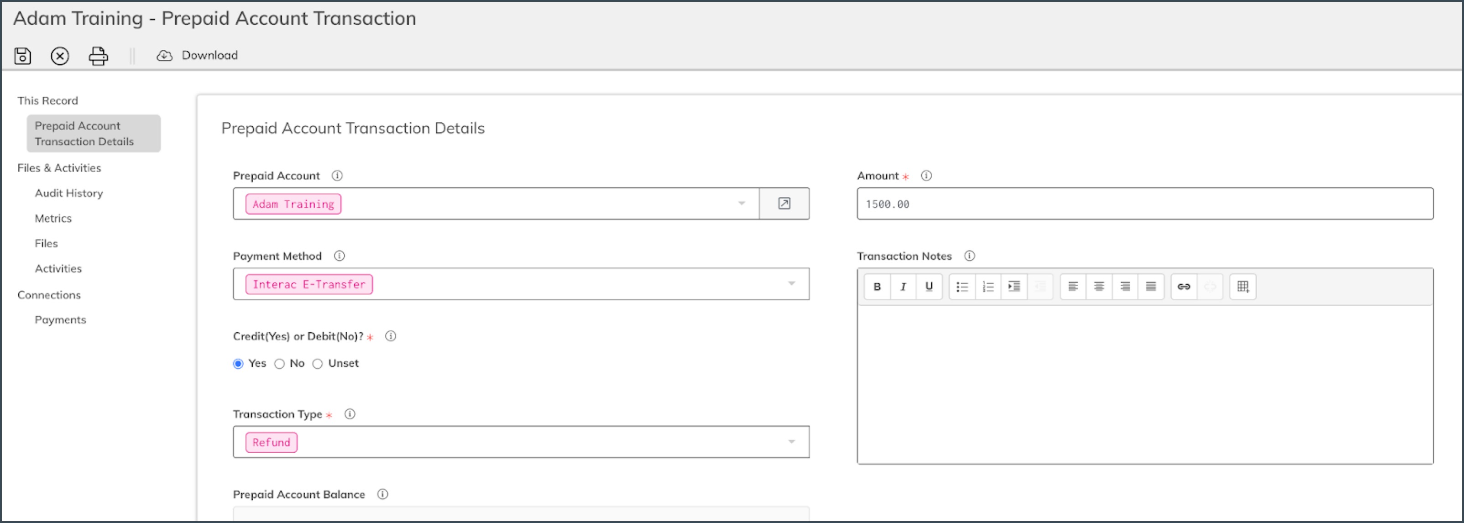Click info icon next to Prepaid Account
The image size is (1464, 523).
pos(337,176)
